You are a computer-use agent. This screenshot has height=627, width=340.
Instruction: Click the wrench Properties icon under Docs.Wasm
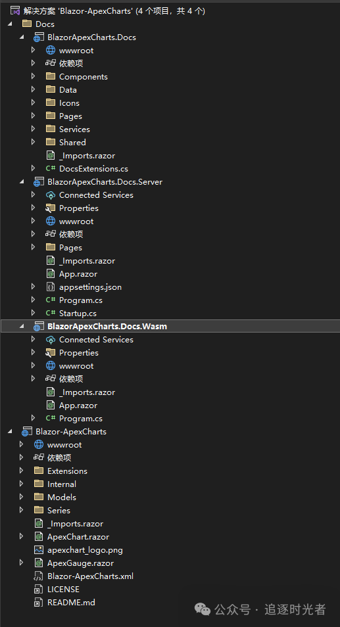pos(51,353)
